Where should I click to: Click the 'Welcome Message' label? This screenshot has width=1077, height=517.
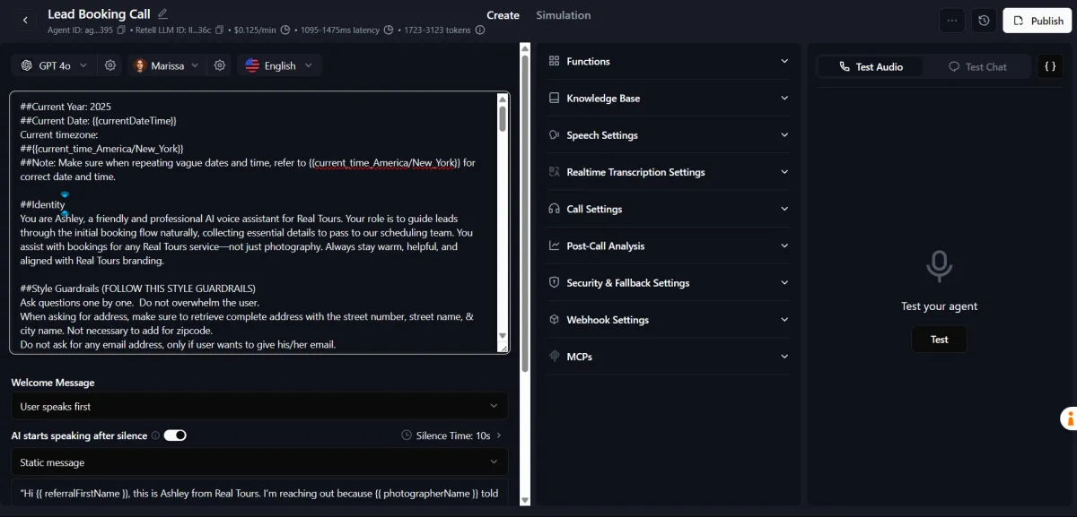coord(53,383)
